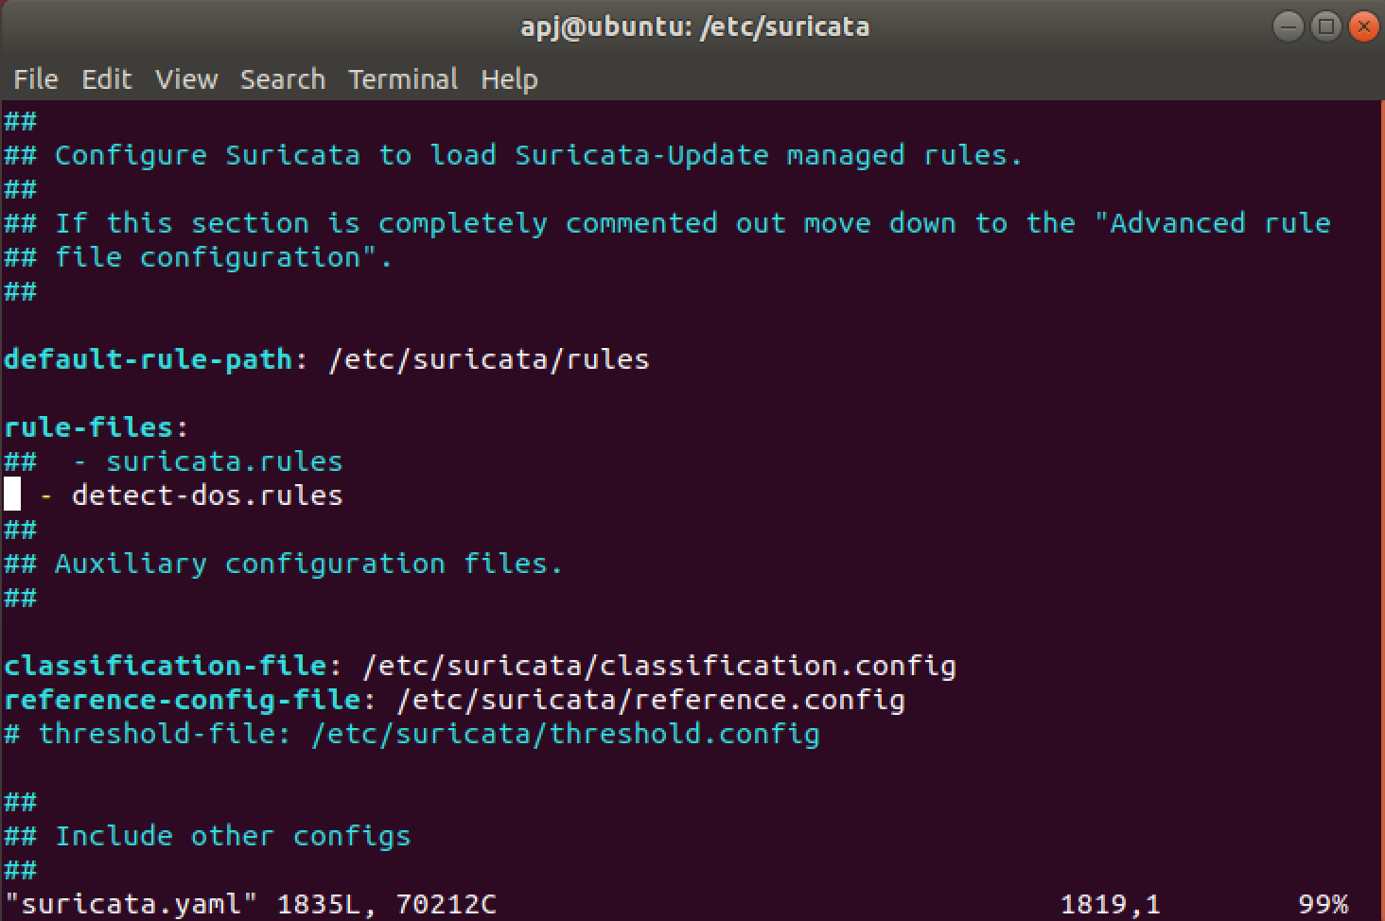The width and height of the screenshot is (1385, 921).
Task: Close the terminal window
Action: pyautogui.click(x=1363, y=26)
